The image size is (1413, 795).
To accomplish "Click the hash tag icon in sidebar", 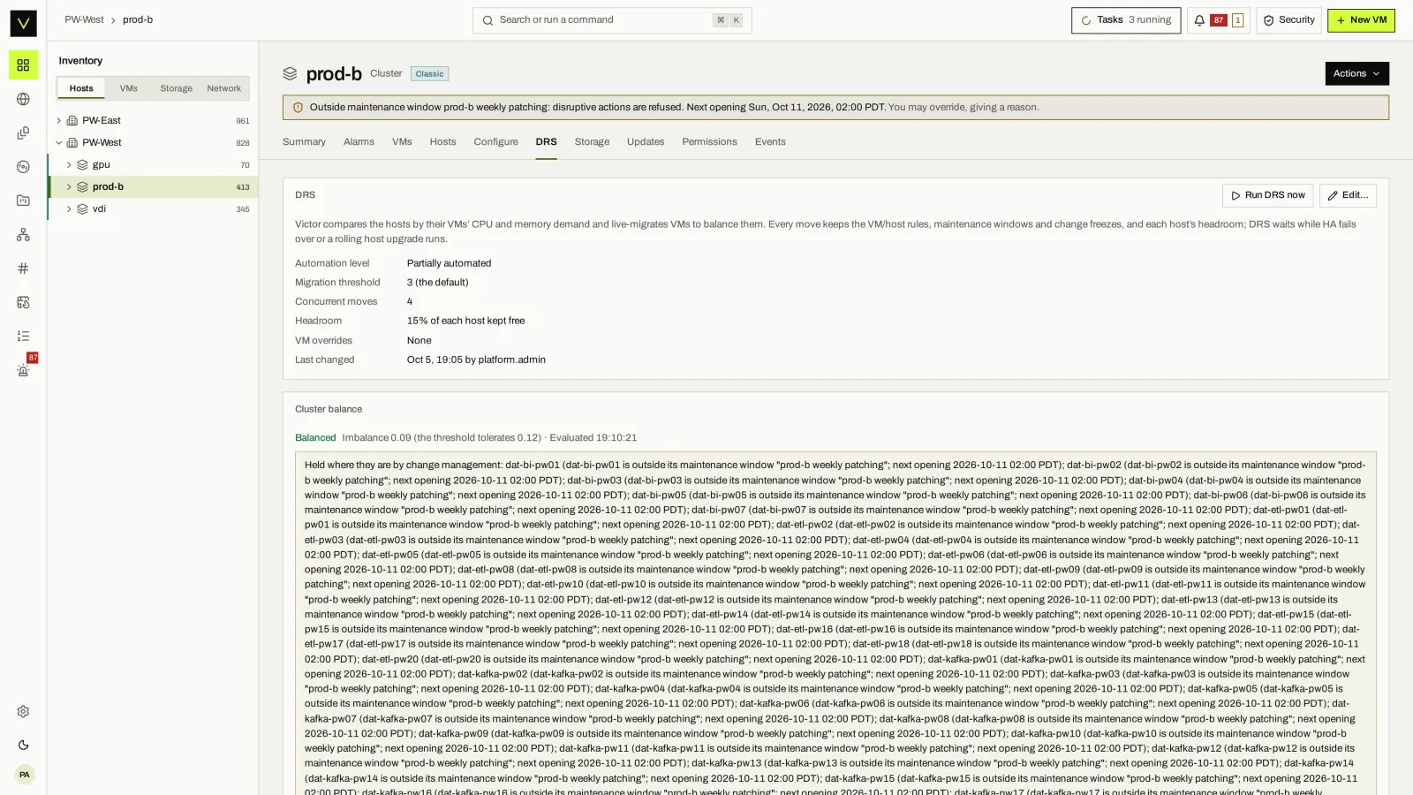I will tap(23, 269).
